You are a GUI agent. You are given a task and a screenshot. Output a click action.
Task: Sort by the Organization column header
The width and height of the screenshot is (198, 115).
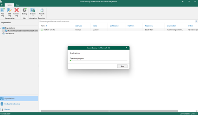[171, 26]
